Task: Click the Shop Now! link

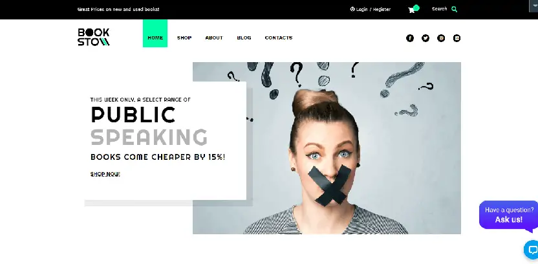Action: click(x=105, y=174)
